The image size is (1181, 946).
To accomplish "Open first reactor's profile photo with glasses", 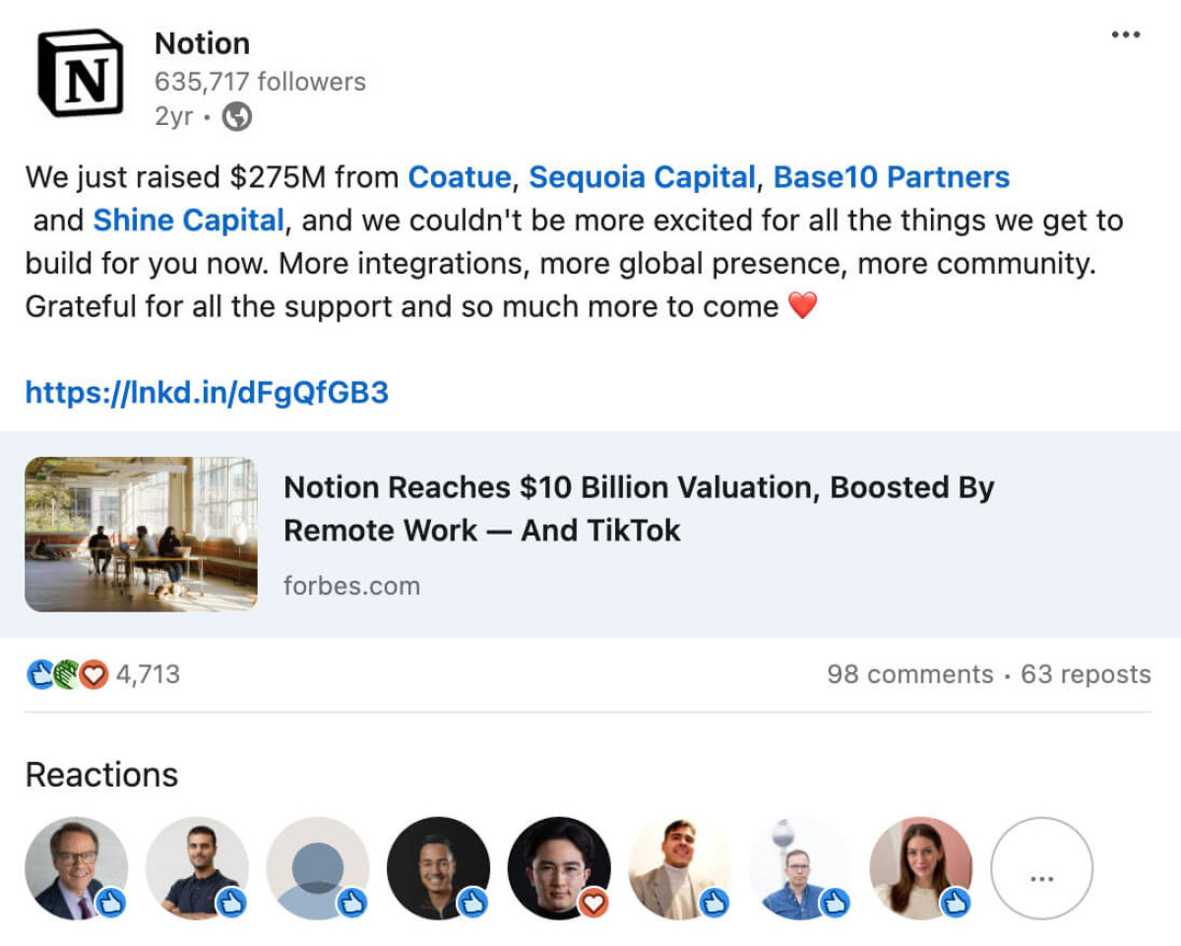I will point(76,867).
